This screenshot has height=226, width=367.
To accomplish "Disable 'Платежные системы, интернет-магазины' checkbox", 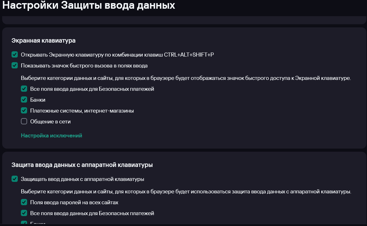I will (24, 111).
